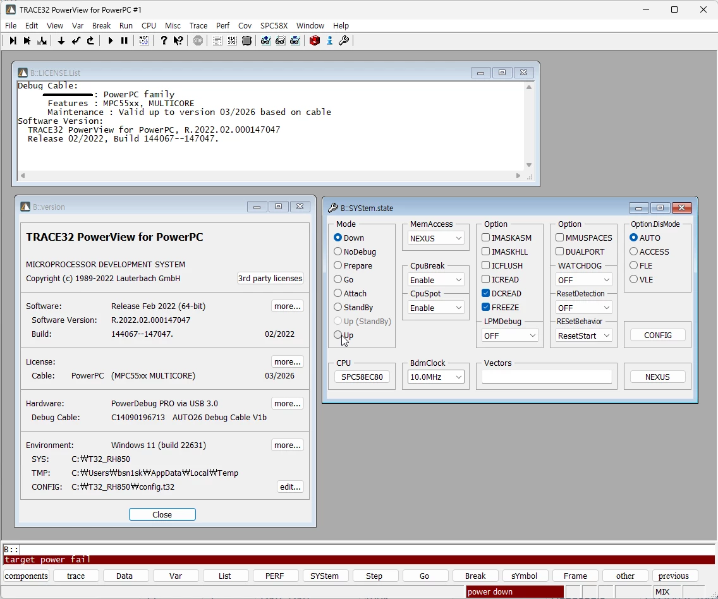
Task: Pause execution with the Break icon
Action: pos(124,40)
